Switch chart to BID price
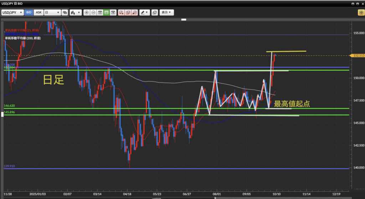Image resolution: width=365 pixels, height=199 pixels. point(29,12)
